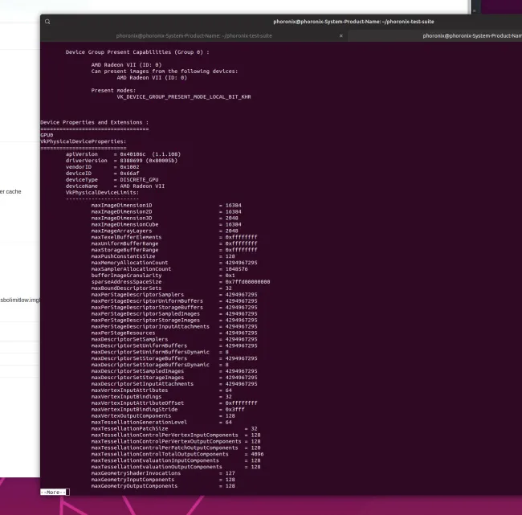Click the vendorID 0x1002 line
Viewport: 522px width, 515px height.
click(103, 167)
